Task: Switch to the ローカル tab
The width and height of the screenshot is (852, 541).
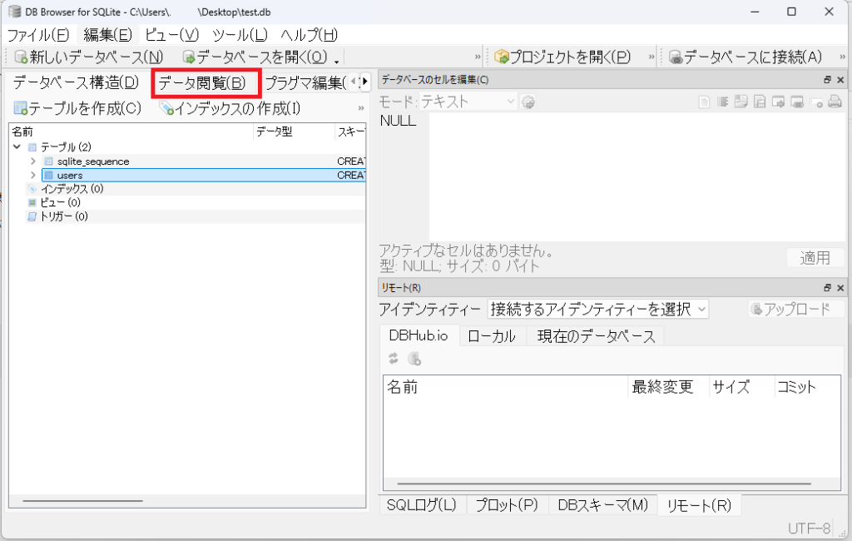Action: pos(492,336)
